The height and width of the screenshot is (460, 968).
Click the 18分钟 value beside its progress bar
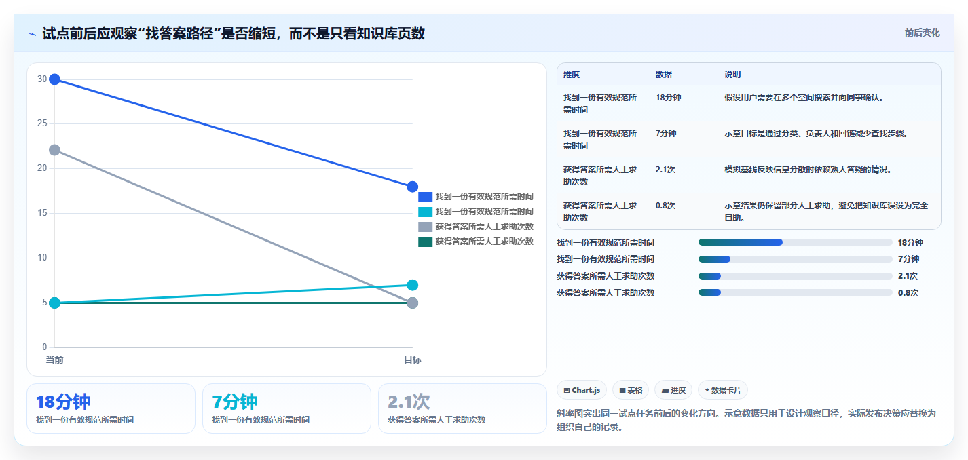(910, 242)
